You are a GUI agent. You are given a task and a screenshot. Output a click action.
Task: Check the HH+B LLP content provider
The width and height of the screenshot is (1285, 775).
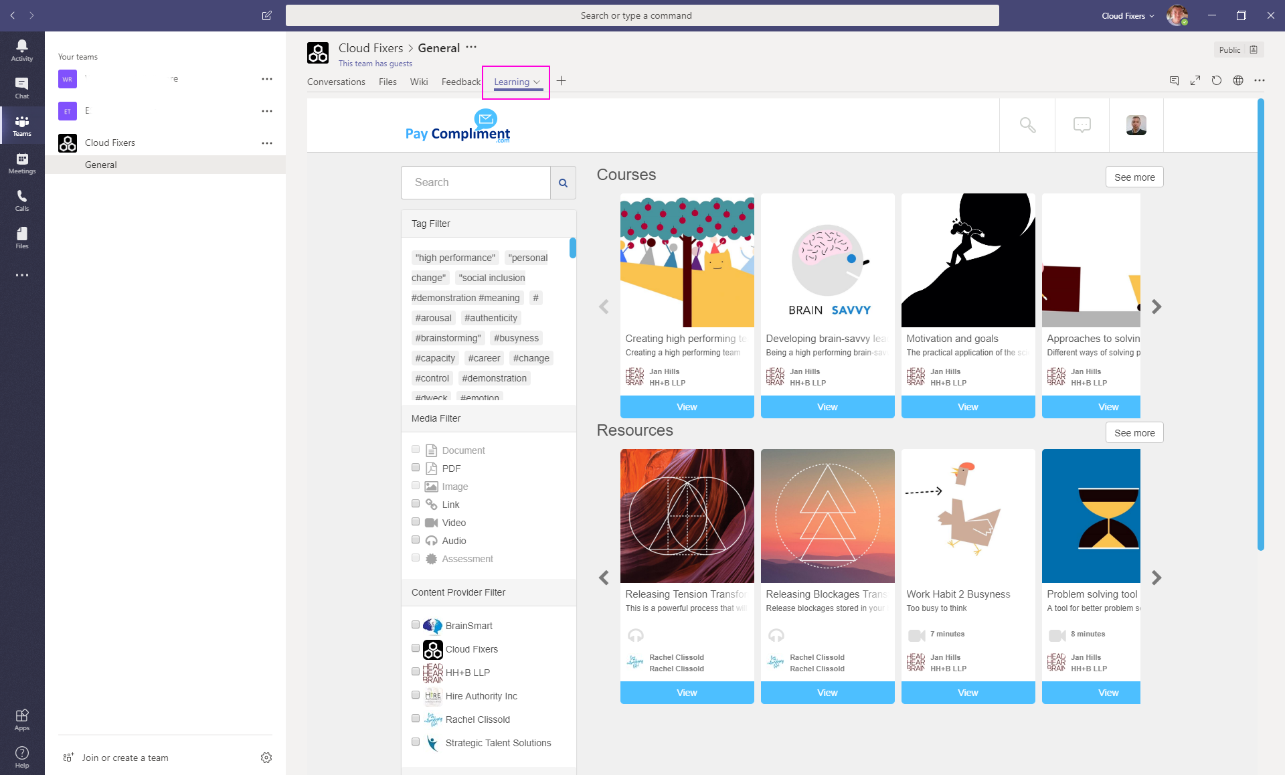pyautogui.click(x=416, y=671)
